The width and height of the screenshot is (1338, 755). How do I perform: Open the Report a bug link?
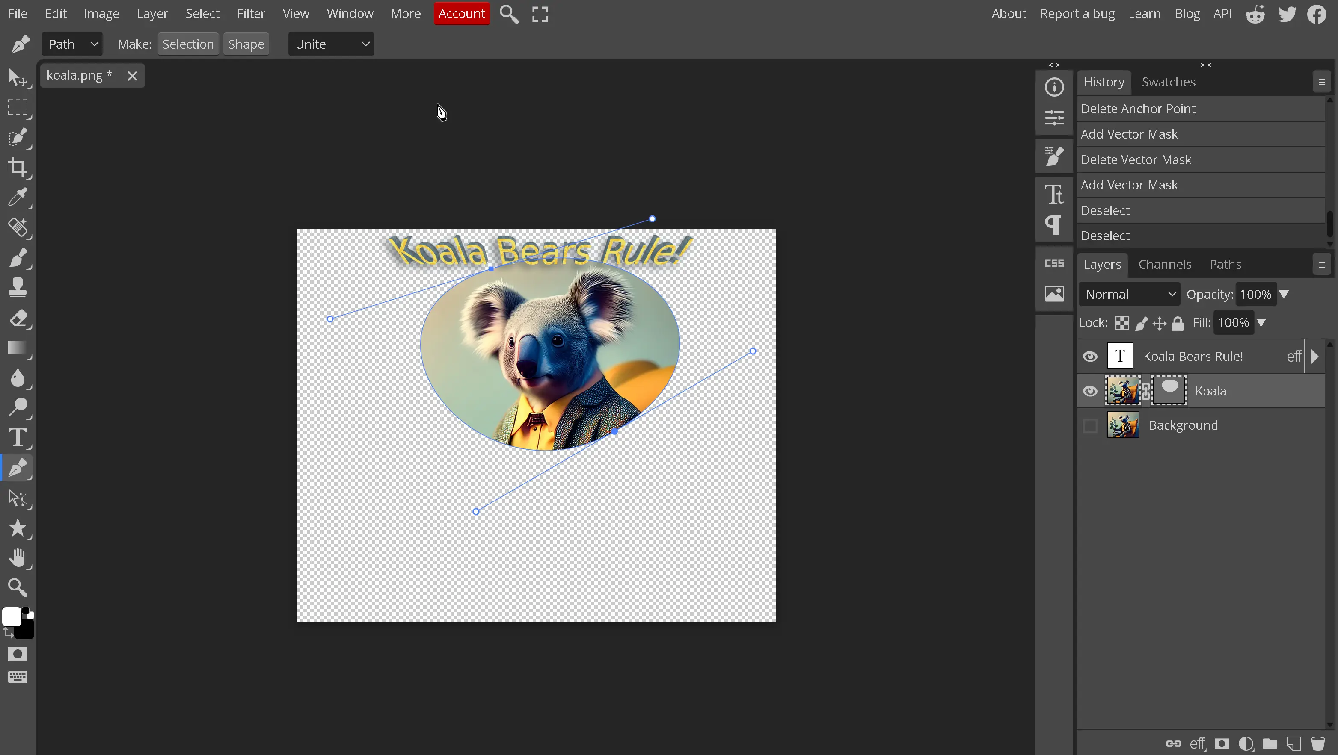coord(1077,14)
